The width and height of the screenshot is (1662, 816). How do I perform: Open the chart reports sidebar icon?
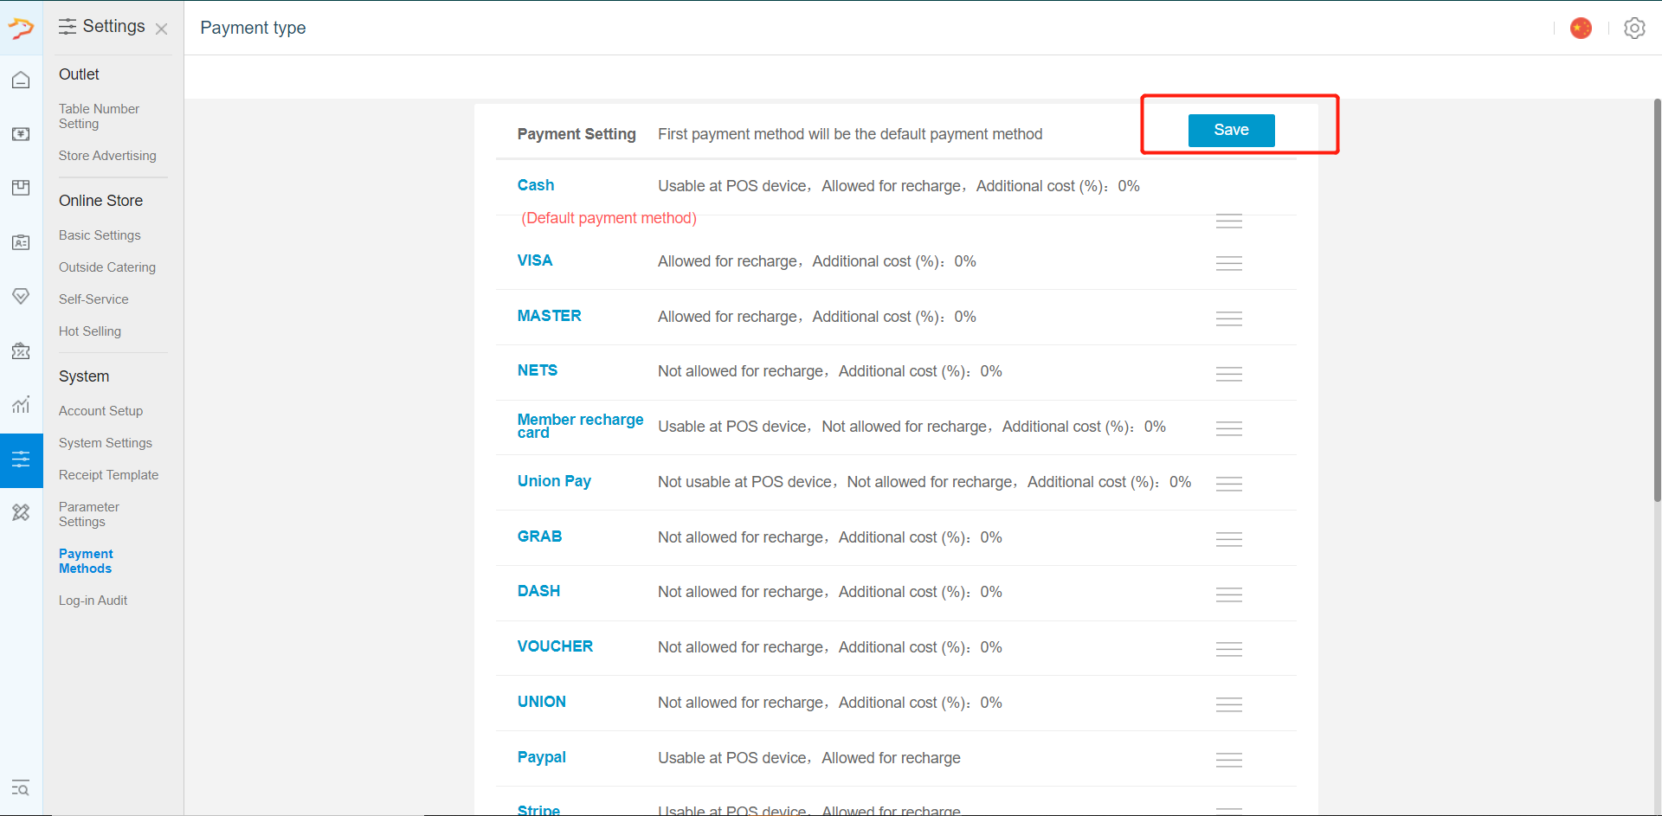21,404
